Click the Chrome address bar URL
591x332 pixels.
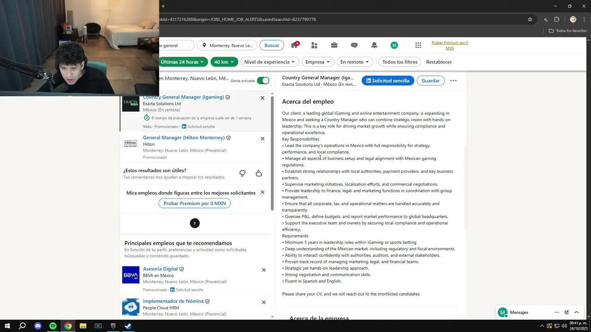pos(238,19)
